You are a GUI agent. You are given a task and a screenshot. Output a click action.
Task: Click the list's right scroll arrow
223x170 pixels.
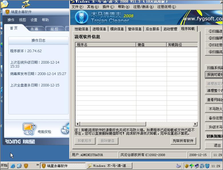tap(195, 124)
